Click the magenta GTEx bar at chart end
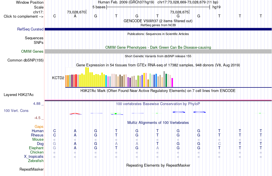The height and width of the screenshot is (176, 272). (172, 83)
